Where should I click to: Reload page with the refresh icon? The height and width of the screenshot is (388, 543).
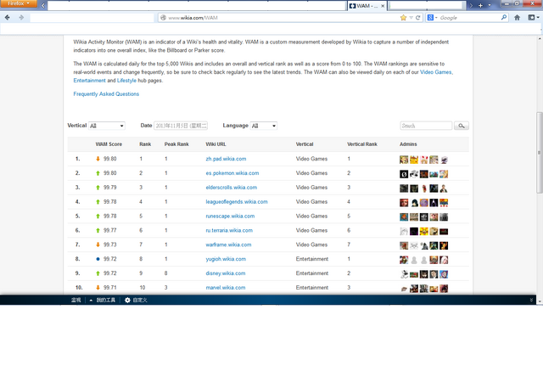click(418, 18)
